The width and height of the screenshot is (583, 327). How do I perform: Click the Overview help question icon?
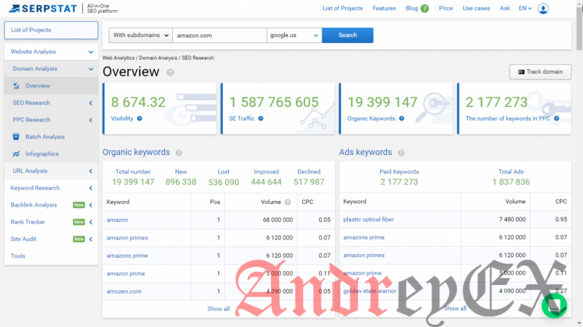click(x=170, y=72)
